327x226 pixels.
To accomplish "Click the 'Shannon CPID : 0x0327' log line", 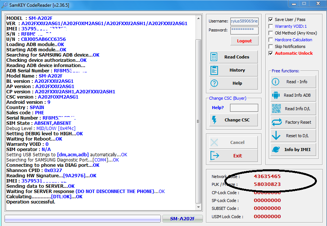I will coord(34,171).
